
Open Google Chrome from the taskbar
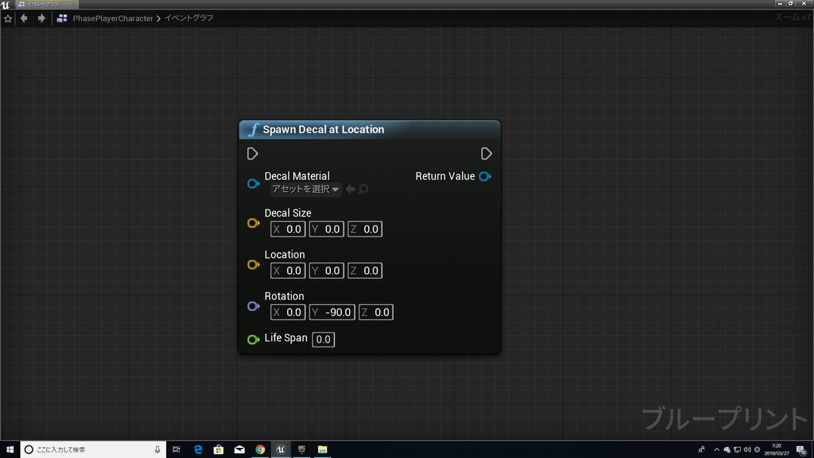pyautogui.click(x=260, y=449)
